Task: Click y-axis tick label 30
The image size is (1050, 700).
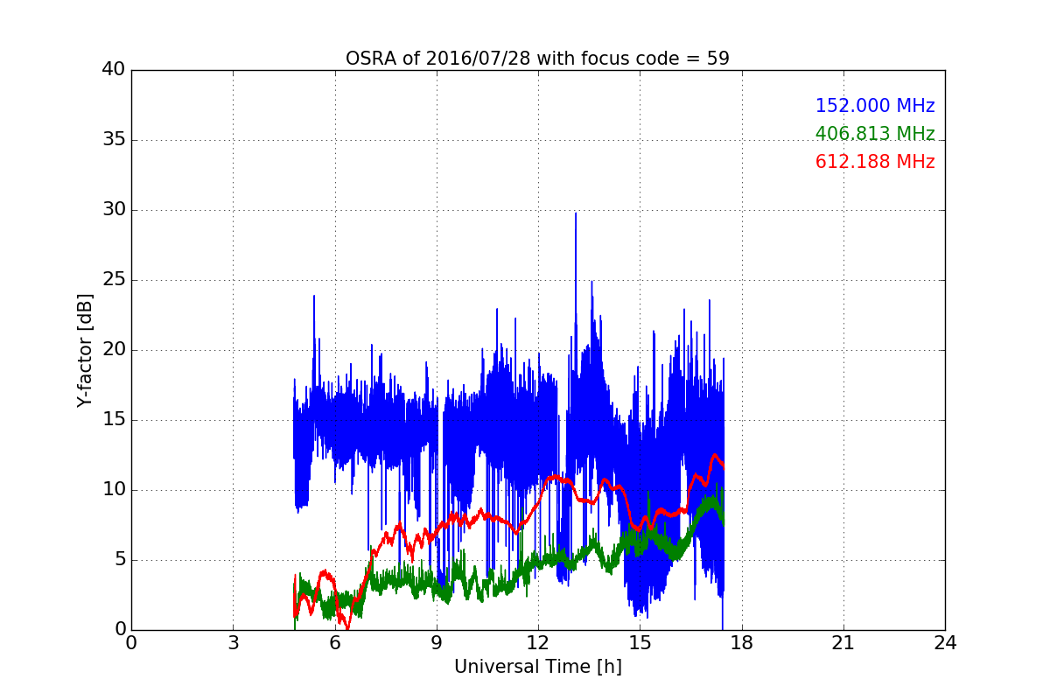Action: click(x=114, y=210)
